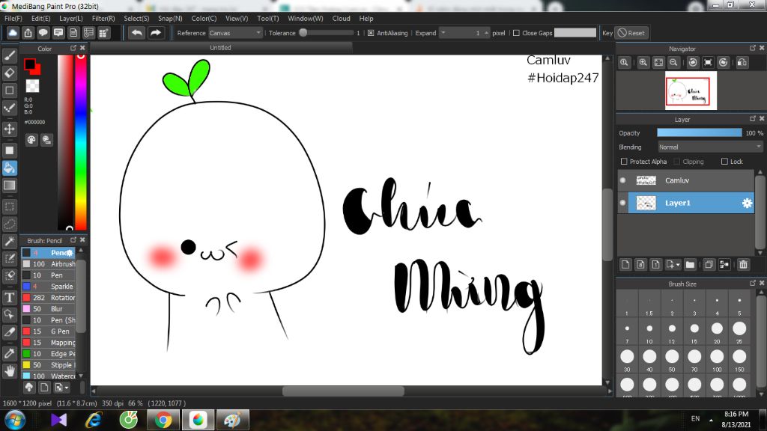Screen dimensions: 767x431
Task: Select the Blur brush
Action: tap(49, 309)
